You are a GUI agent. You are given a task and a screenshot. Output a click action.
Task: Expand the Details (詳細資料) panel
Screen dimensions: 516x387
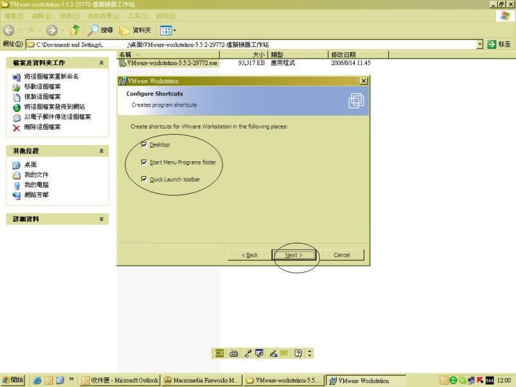coord(101,219)
